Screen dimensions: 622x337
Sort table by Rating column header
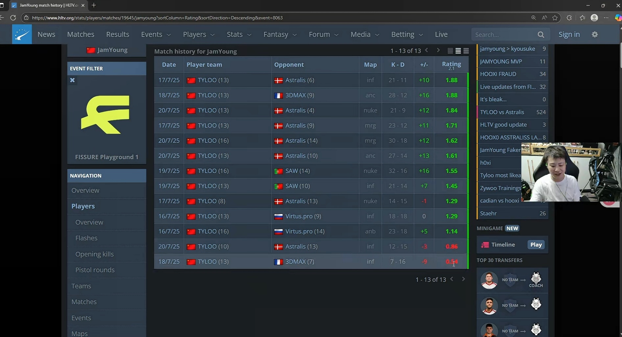pyautogui.click(x=451, y=64)
